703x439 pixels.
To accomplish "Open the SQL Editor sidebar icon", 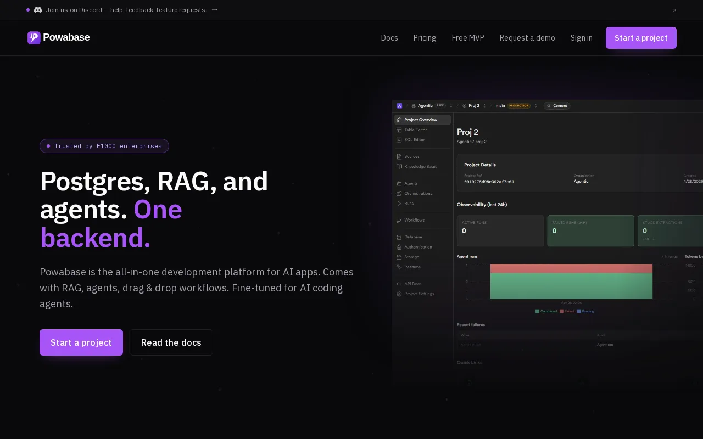I will (x=399, y=140).
